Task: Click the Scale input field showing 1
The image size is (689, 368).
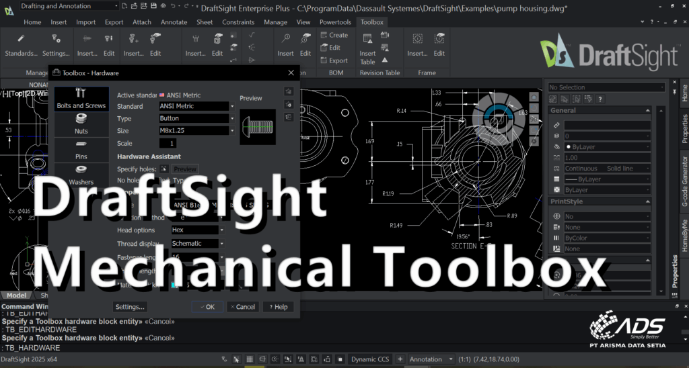Action: pyautogui.click(x=168, y=144)
